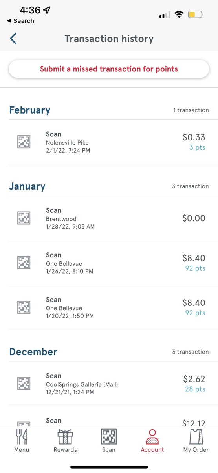Return to Search via status bar link
This screenshot has width=218, height=473.
point(20,21)
